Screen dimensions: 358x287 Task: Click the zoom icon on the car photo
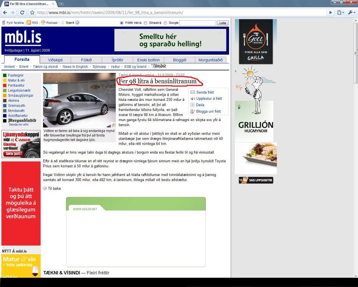[113, 125]
